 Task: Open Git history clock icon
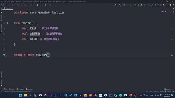point(161,5)
